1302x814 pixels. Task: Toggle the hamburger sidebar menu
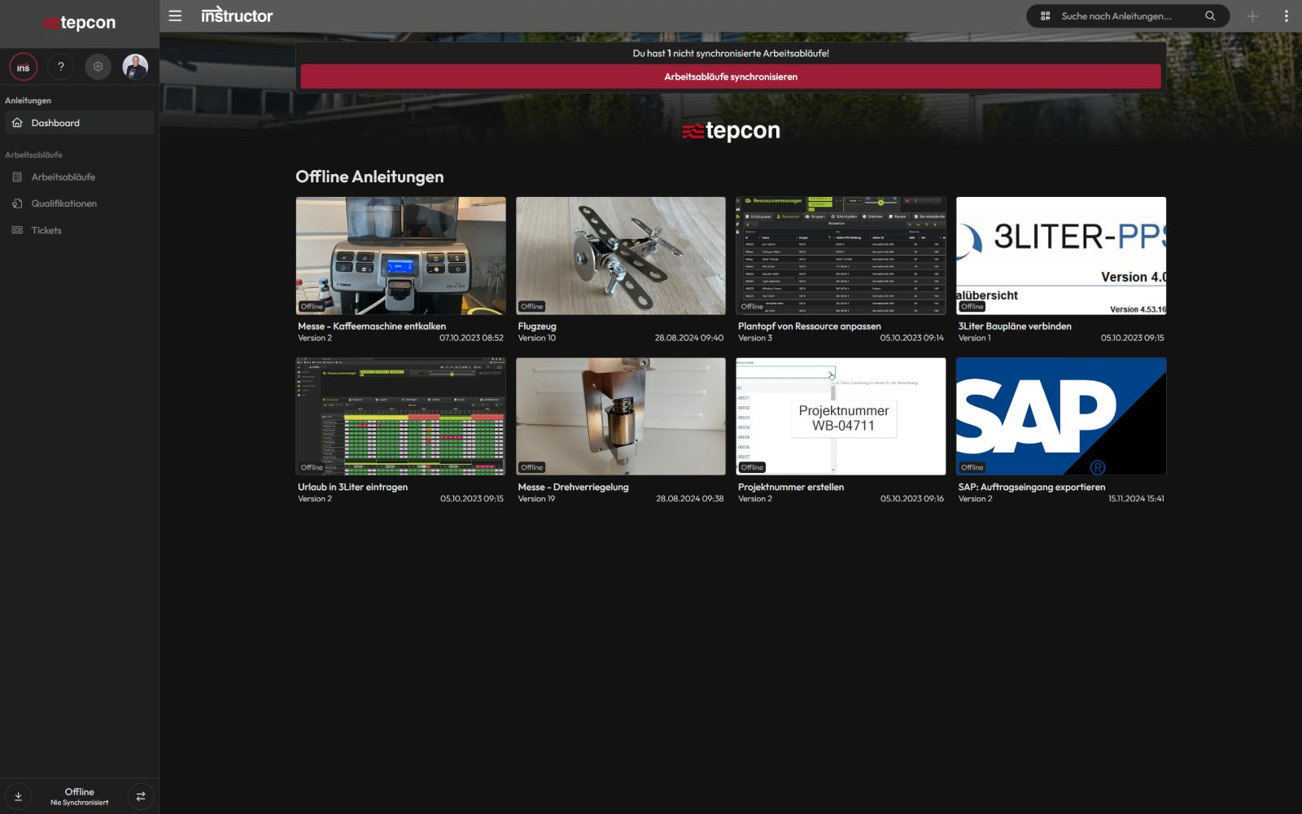[x=175, y=15]
